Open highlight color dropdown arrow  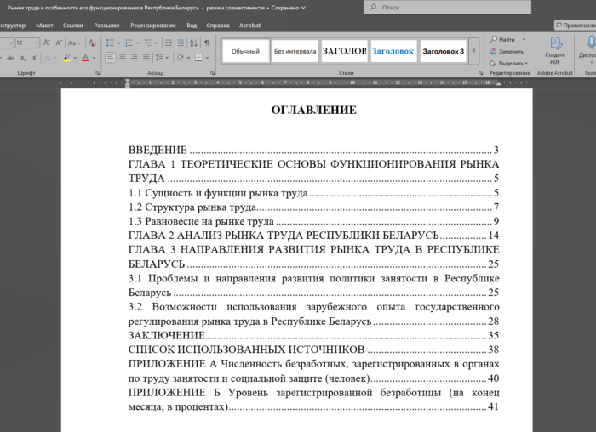tap(75, 58)
